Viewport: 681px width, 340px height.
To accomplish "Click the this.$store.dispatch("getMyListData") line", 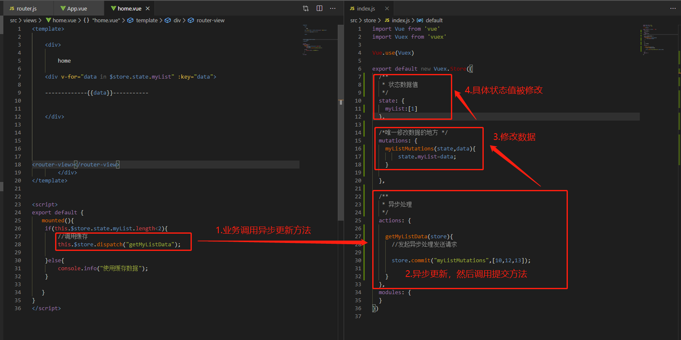I will coord(119,245).
